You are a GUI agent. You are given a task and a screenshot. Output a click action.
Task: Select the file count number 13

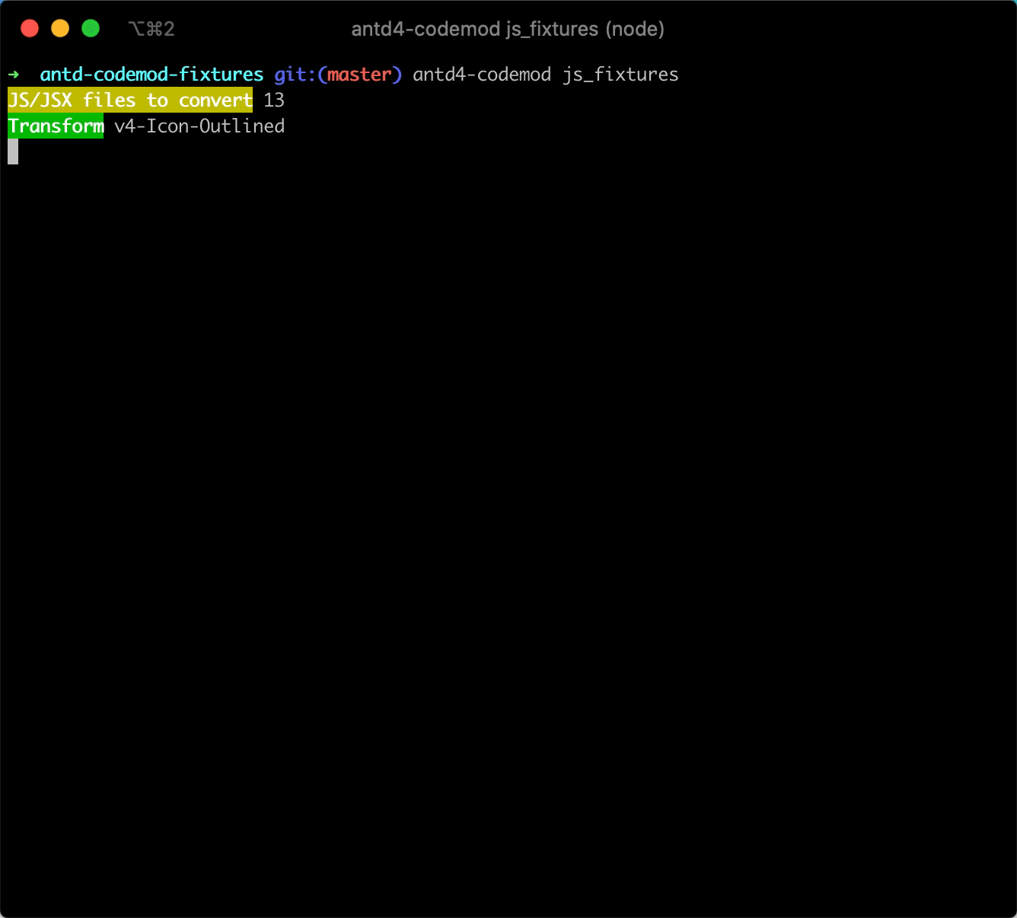(x=274, y=100)
